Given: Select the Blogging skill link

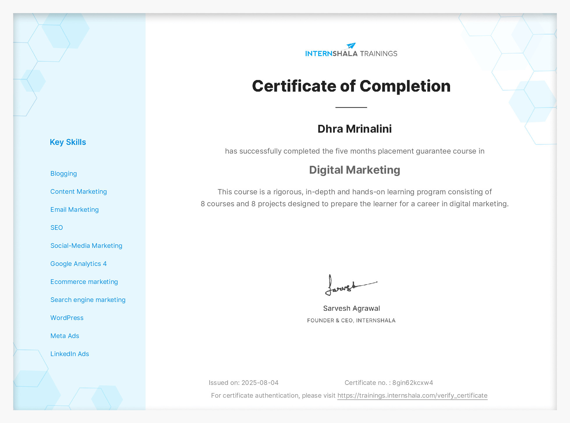Looking at the screenshot, I should (63, 173).
